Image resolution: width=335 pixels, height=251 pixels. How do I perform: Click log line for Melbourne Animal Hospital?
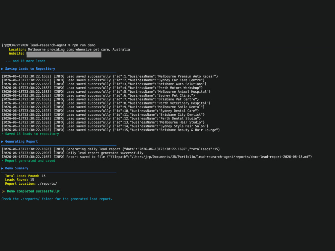point(106,92)
